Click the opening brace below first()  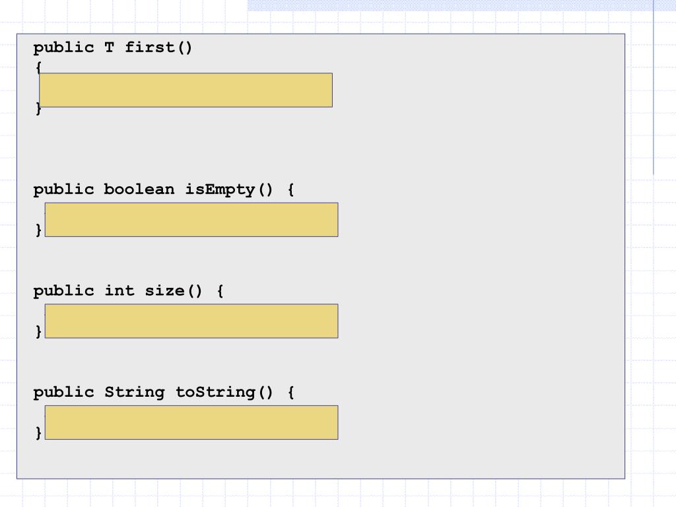[38, 67]
